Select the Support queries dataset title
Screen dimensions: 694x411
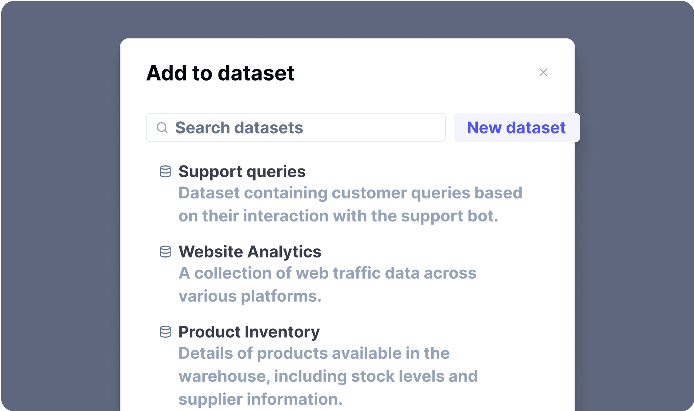click(x=242, y=172)
